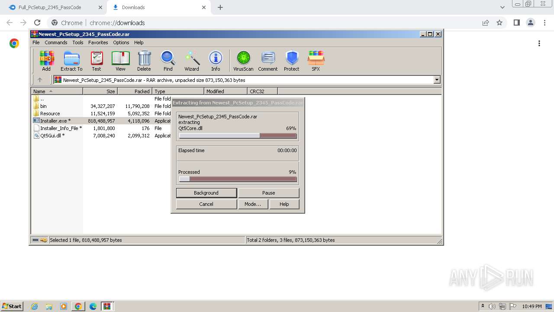Image resolution: width=554 pixels, height=312 pixels.
Task: Select the Protect shield tool
Action: [292, 61]
